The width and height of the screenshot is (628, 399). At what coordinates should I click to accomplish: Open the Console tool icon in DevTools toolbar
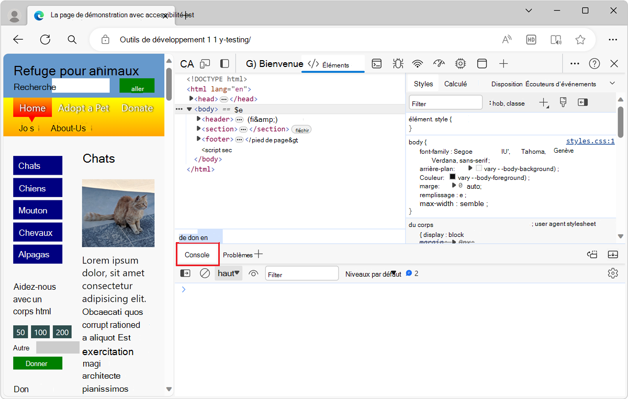coord(377,64)
